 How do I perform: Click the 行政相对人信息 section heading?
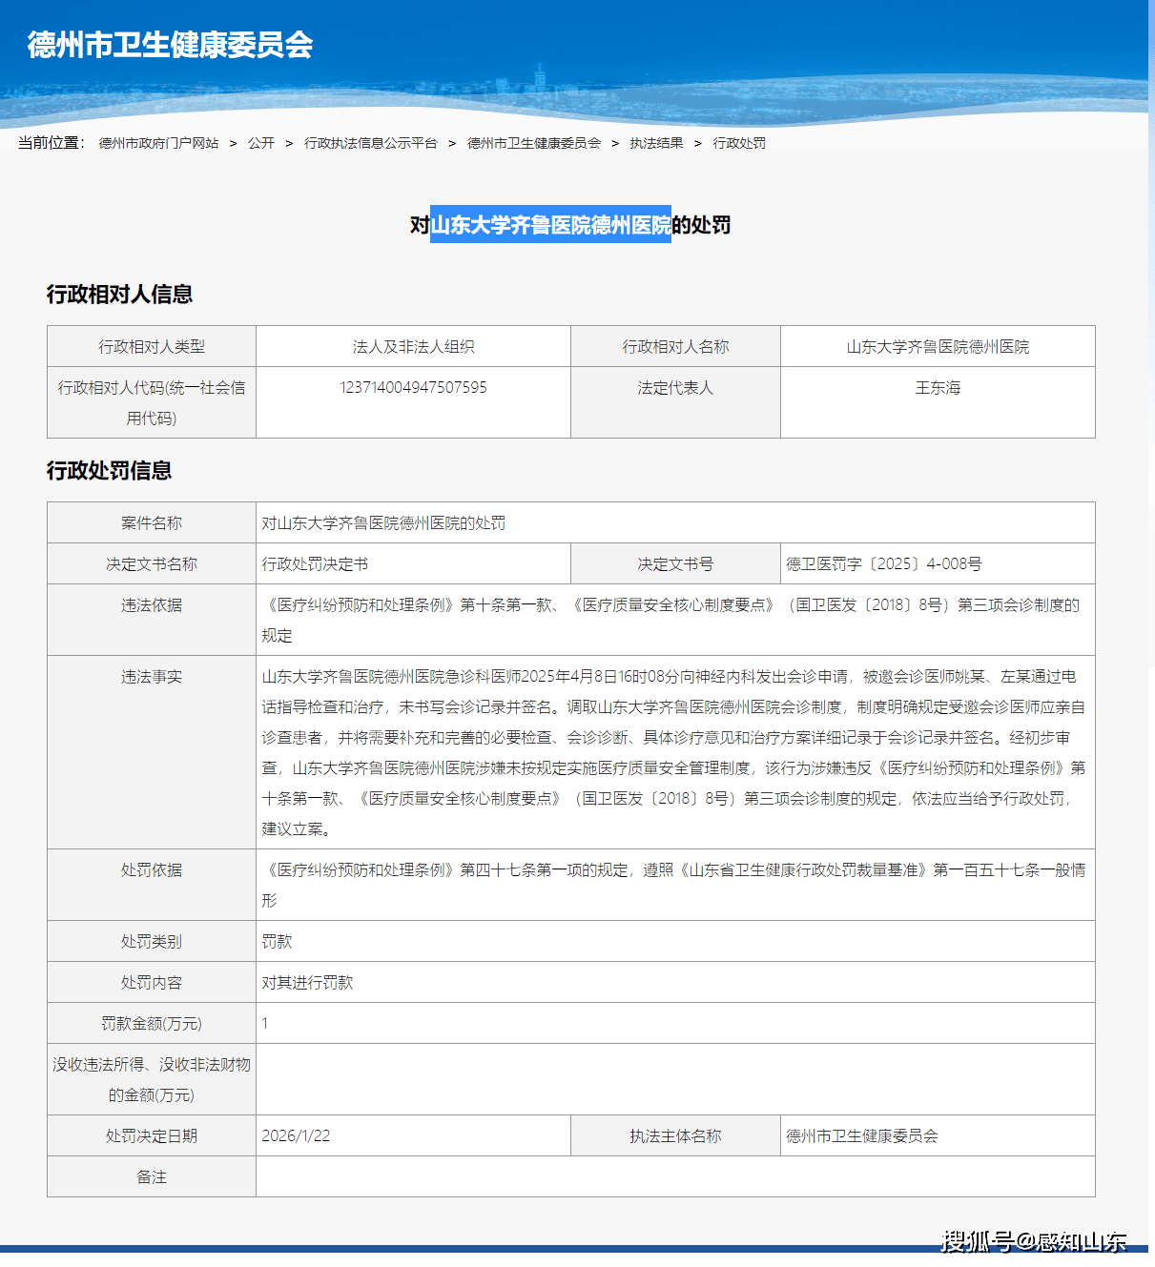point(120,295)
